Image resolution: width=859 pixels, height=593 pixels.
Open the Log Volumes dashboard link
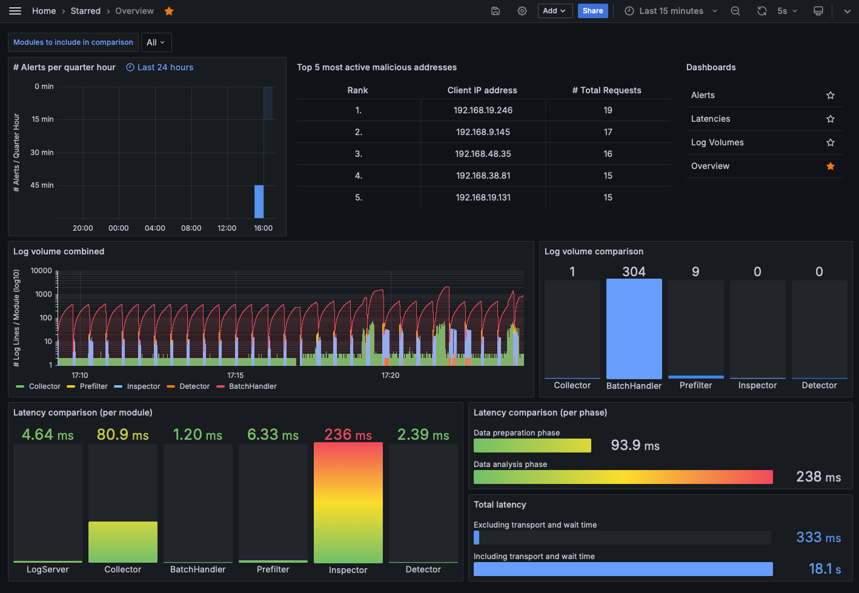point(717,142)
